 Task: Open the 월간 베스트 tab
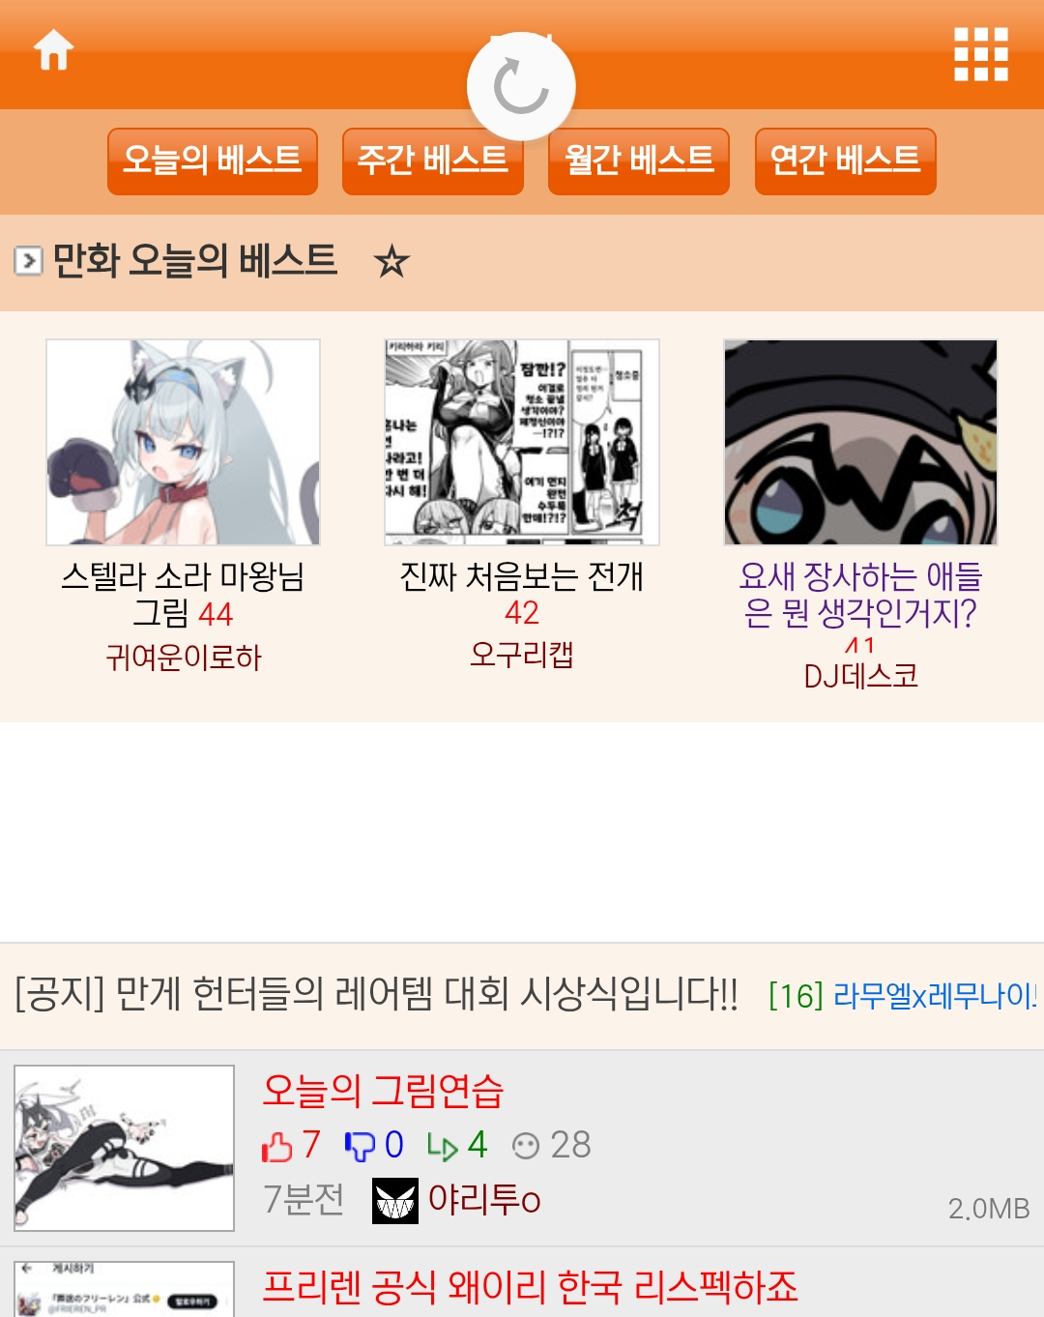click(x=639, y=161)
